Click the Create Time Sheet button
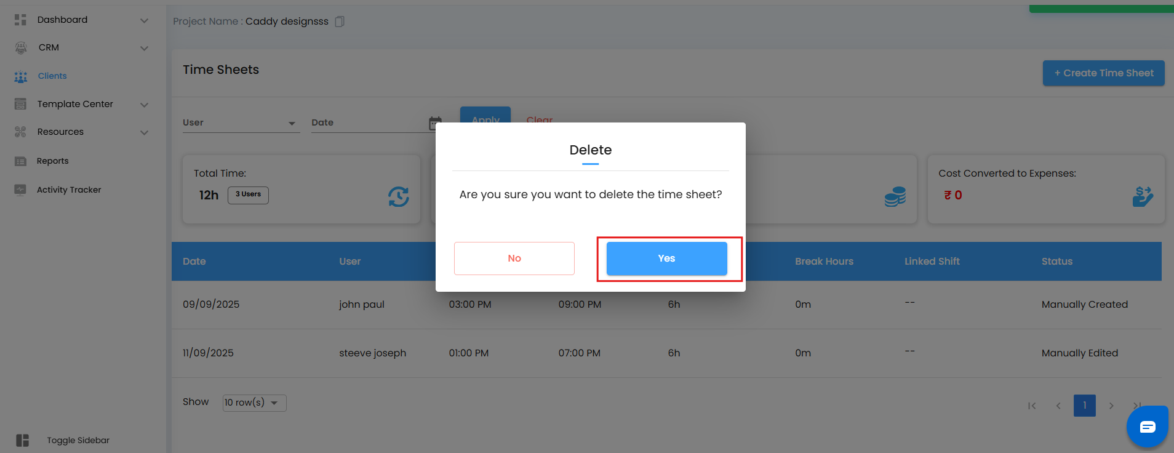The width and height of the screenshot is (1174, 453). 1103,73
